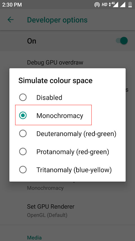Select the Monochromacy radio button
Viewport: 135px width, 241px height.
point(23,116)
